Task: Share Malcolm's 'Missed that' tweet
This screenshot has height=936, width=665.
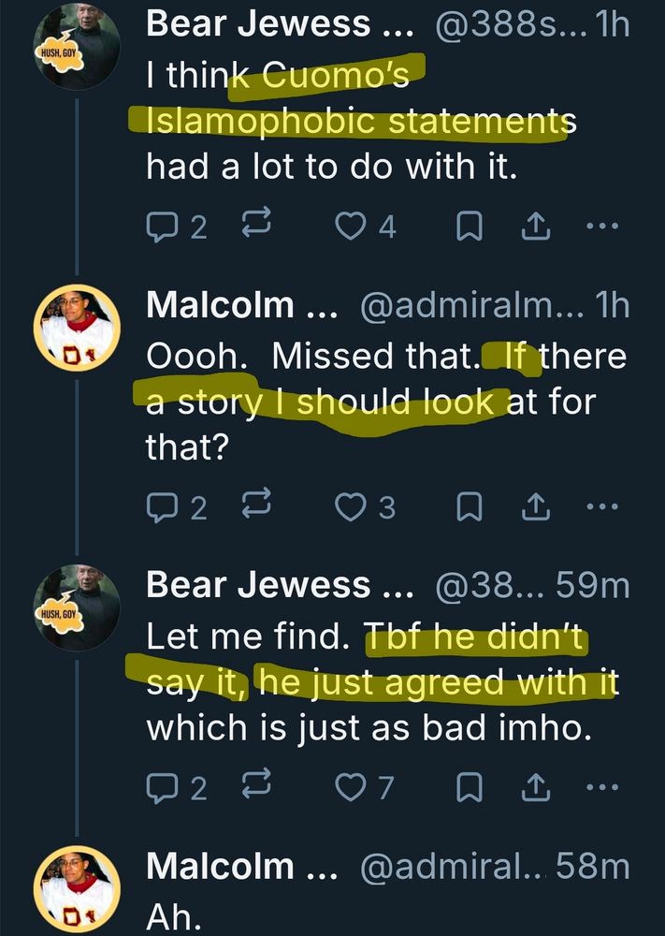Action: (532, 506)
